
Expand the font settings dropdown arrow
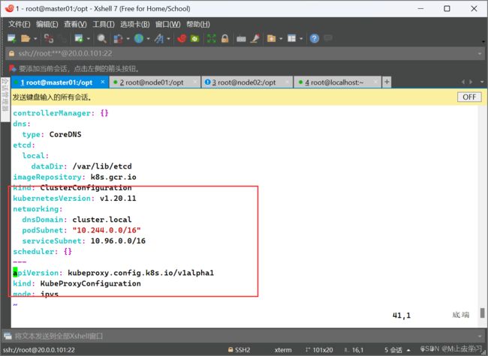[168, 39]
